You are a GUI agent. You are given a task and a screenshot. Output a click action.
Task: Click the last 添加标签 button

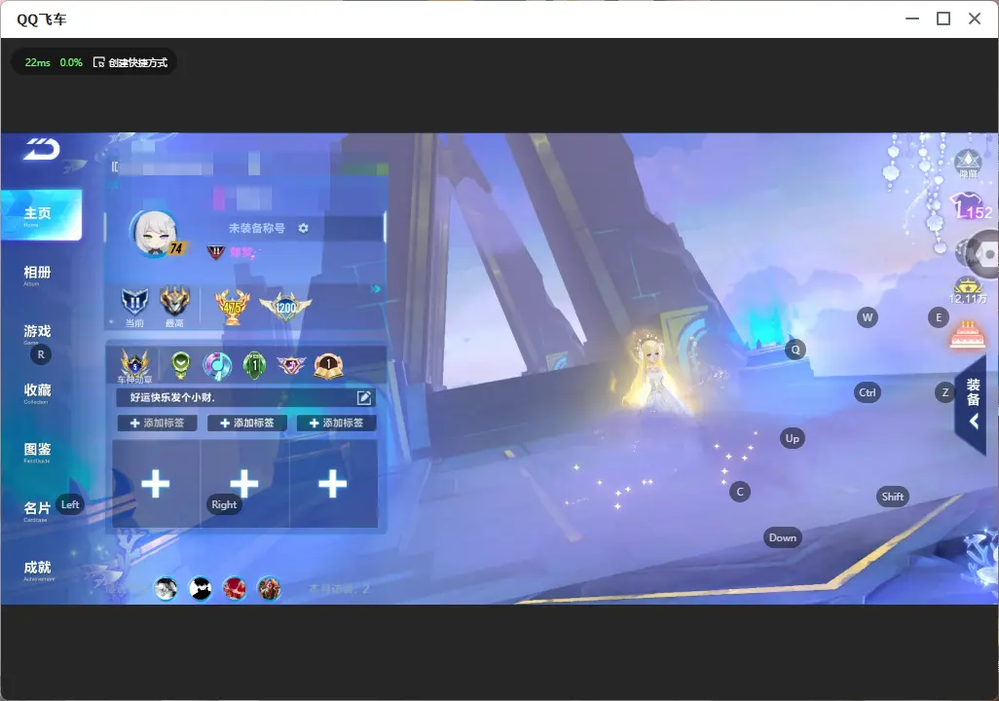[x=336, y=424]
